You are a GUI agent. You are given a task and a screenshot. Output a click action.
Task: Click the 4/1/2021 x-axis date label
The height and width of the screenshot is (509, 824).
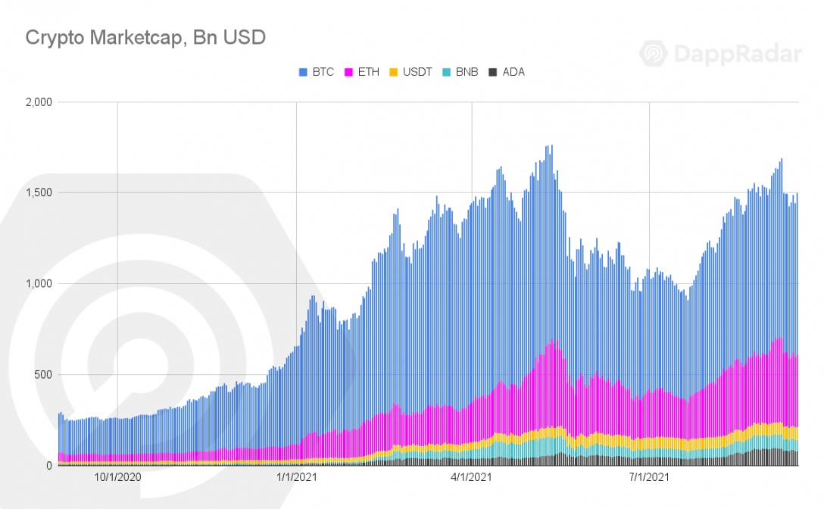[471, 477]
